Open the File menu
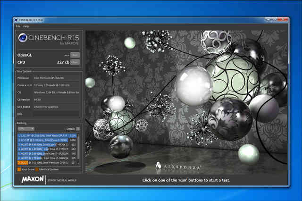 click(17, 26)
